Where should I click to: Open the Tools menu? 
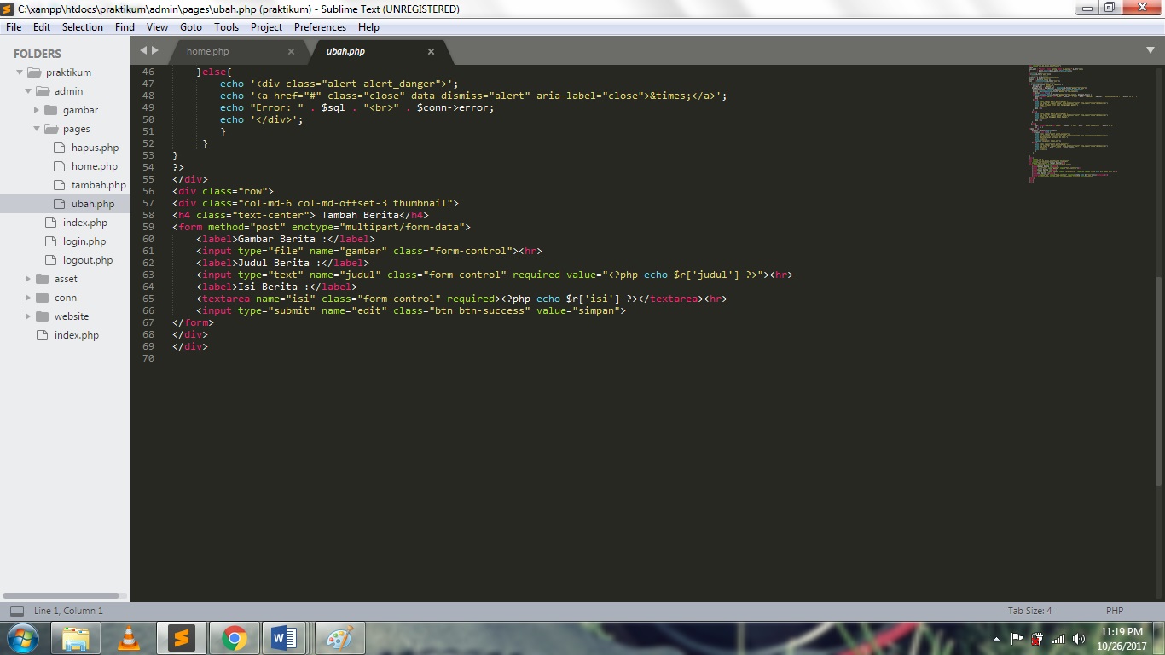tap(226, 27)
